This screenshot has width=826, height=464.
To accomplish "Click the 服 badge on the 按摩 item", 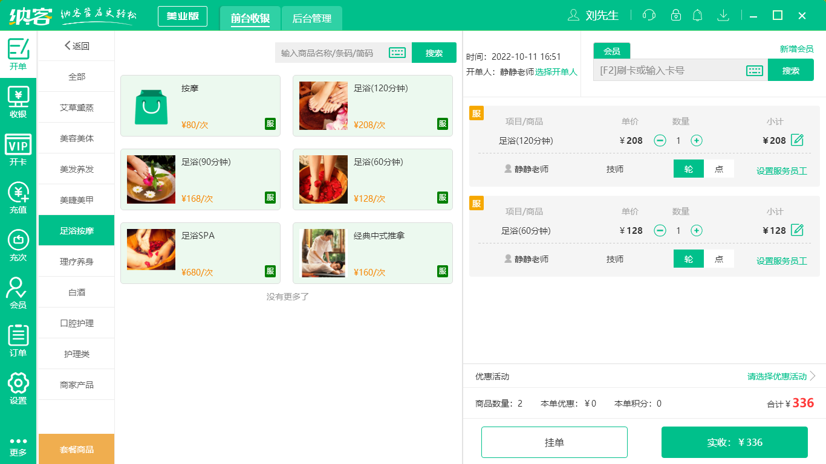I will pos(270,124).
